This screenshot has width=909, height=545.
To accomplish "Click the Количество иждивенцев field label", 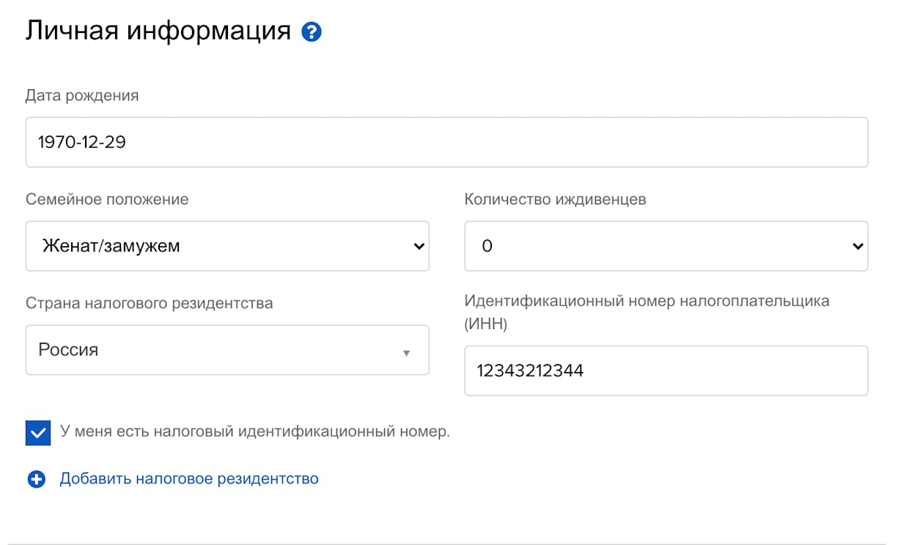I will [555, 199].
